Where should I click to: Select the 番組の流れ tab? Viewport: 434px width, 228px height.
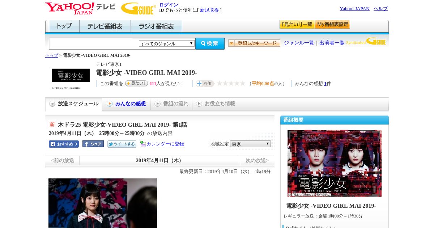171,104
